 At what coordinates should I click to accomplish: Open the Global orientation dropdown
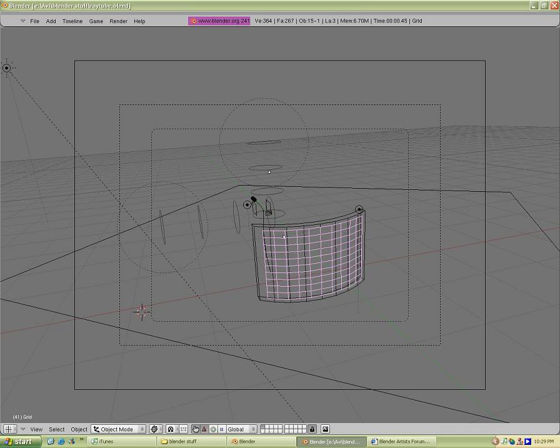click(241, 429)
